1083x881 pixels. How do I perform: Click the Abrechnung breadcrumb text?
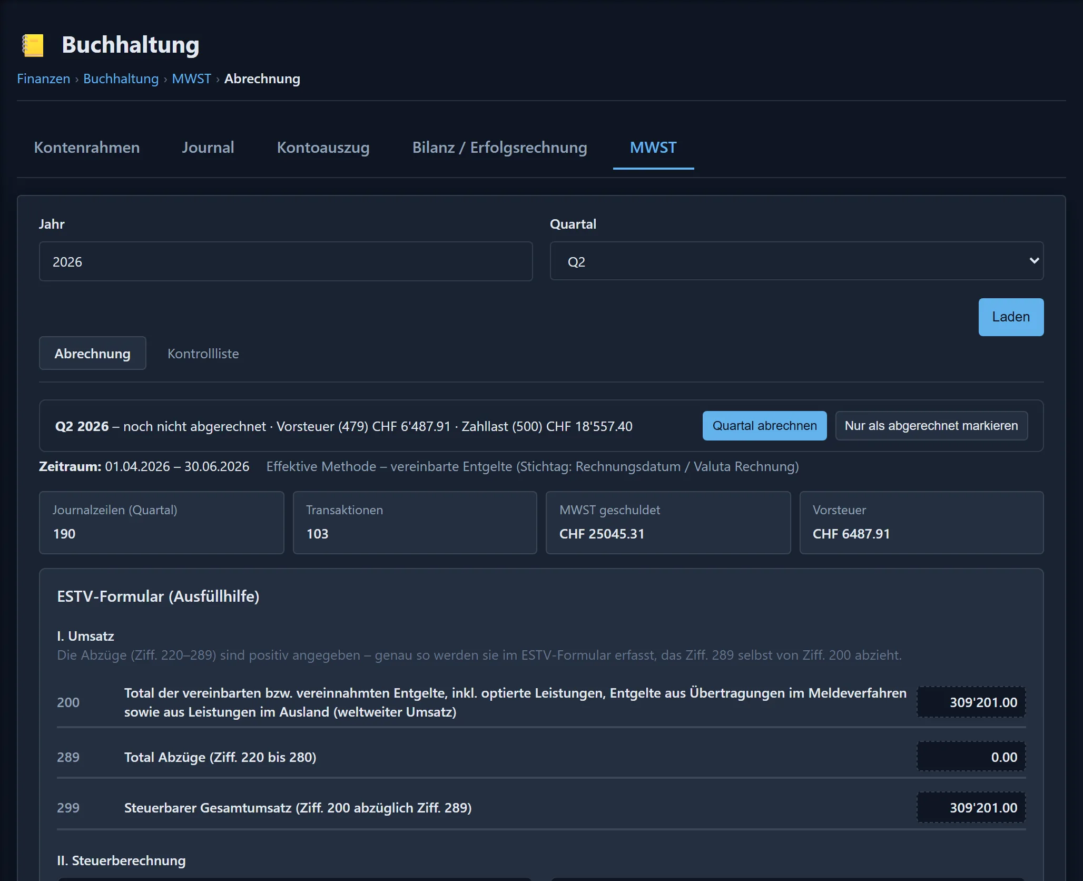coord(262,79)
